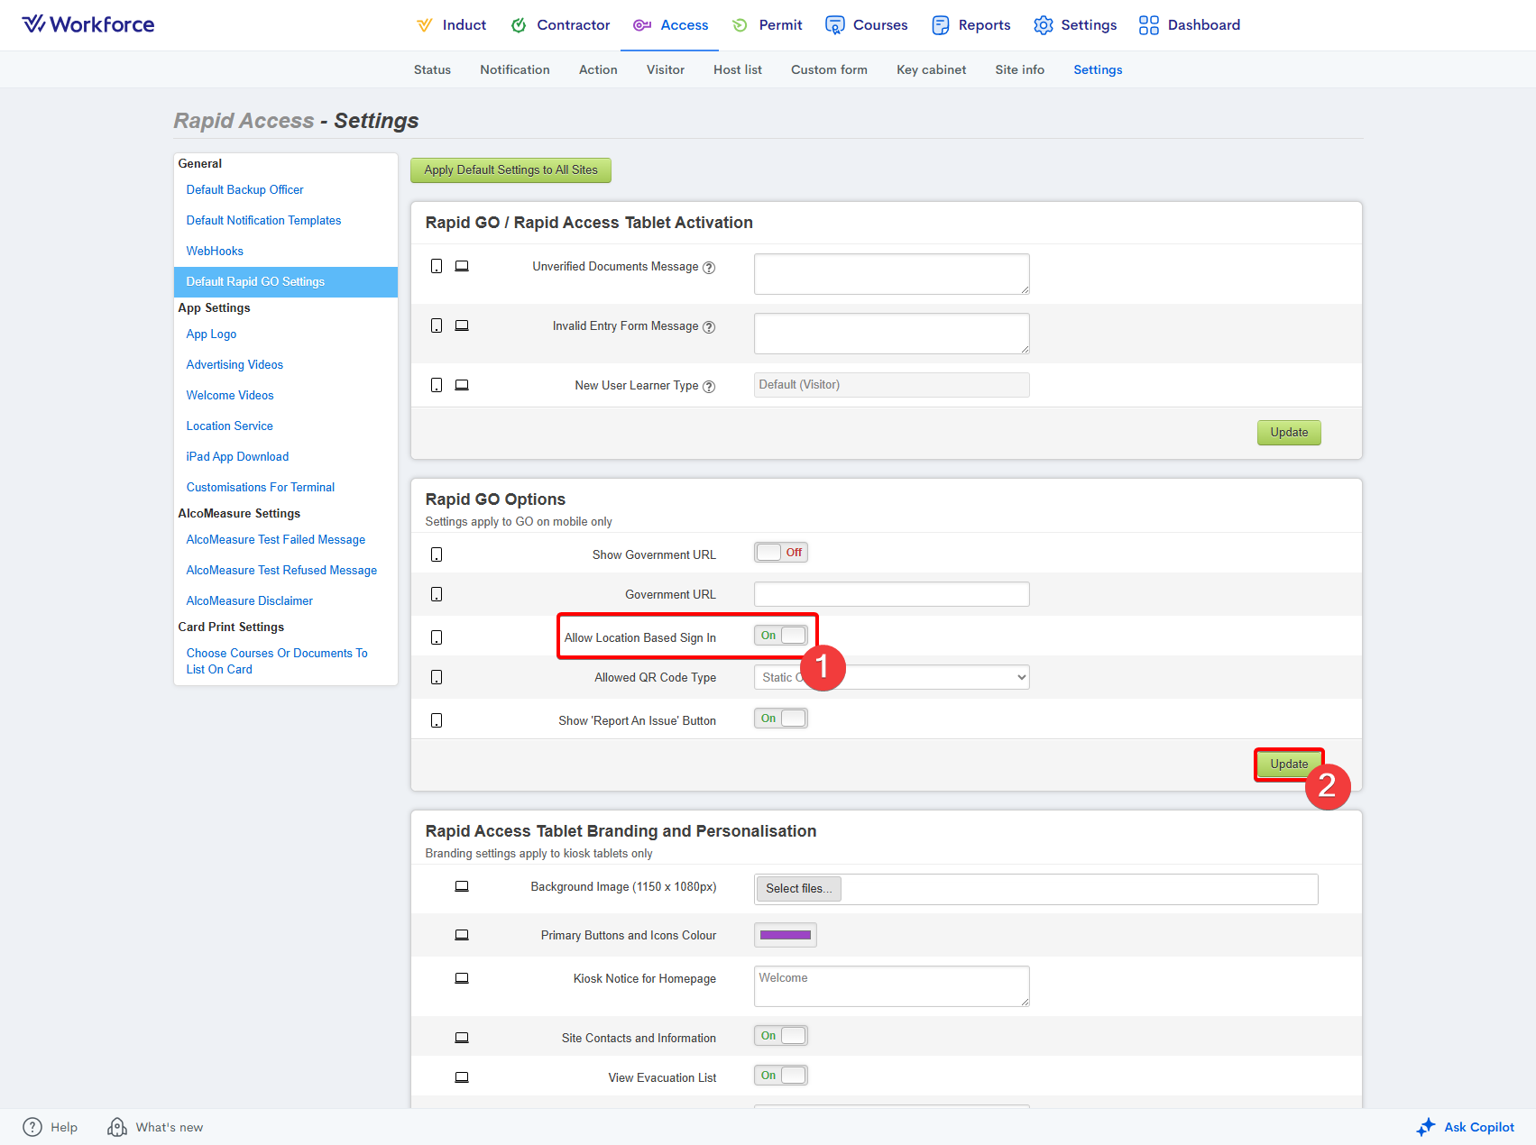Go to the Reports menu
Image resolution: width=1536 pixels, height=1145 pixels.
coord(971,25)
